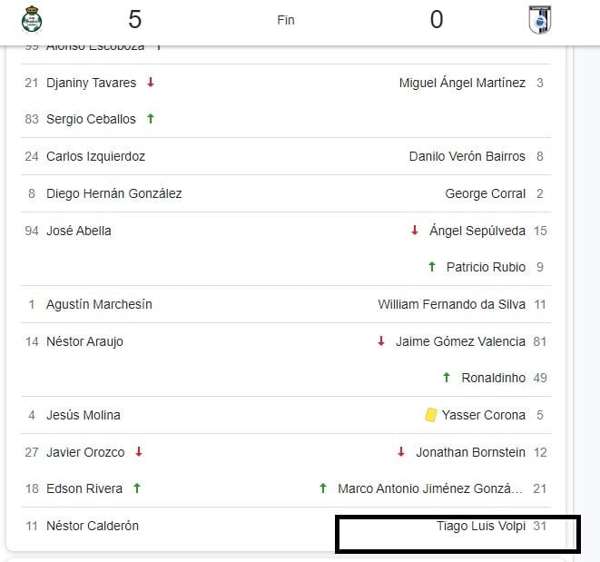600x562 pixels.
Task: Open Carlos Izquierdoz's player details
Action: tap(95, 156)
